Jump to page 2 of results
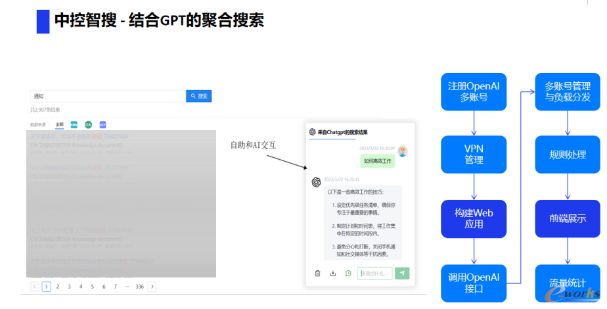 click(x=58, y=287)
